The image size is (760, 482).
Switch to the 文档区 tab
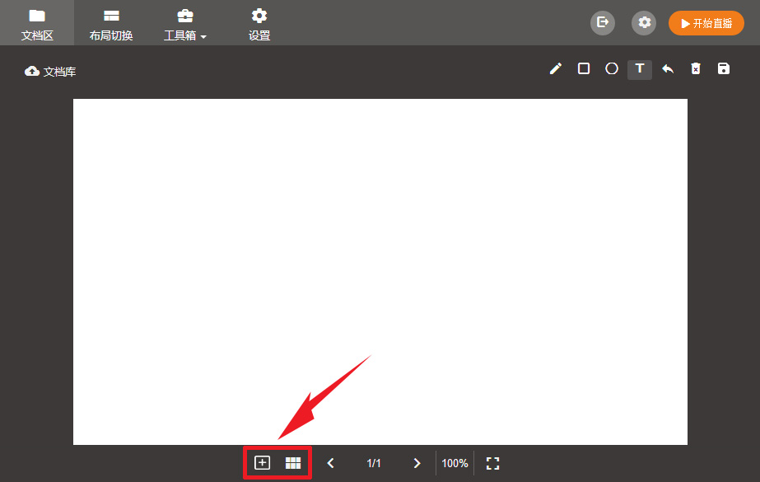tap(37, 23)
